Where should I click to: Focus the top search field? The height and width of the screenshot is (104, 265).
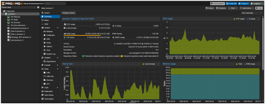(55, 4)
